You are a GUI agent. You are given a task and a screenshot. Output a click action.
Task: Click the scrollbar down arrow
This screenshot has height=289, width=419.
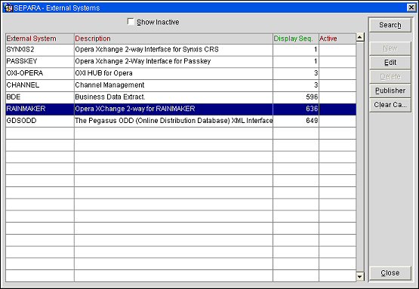click(360, 277)
